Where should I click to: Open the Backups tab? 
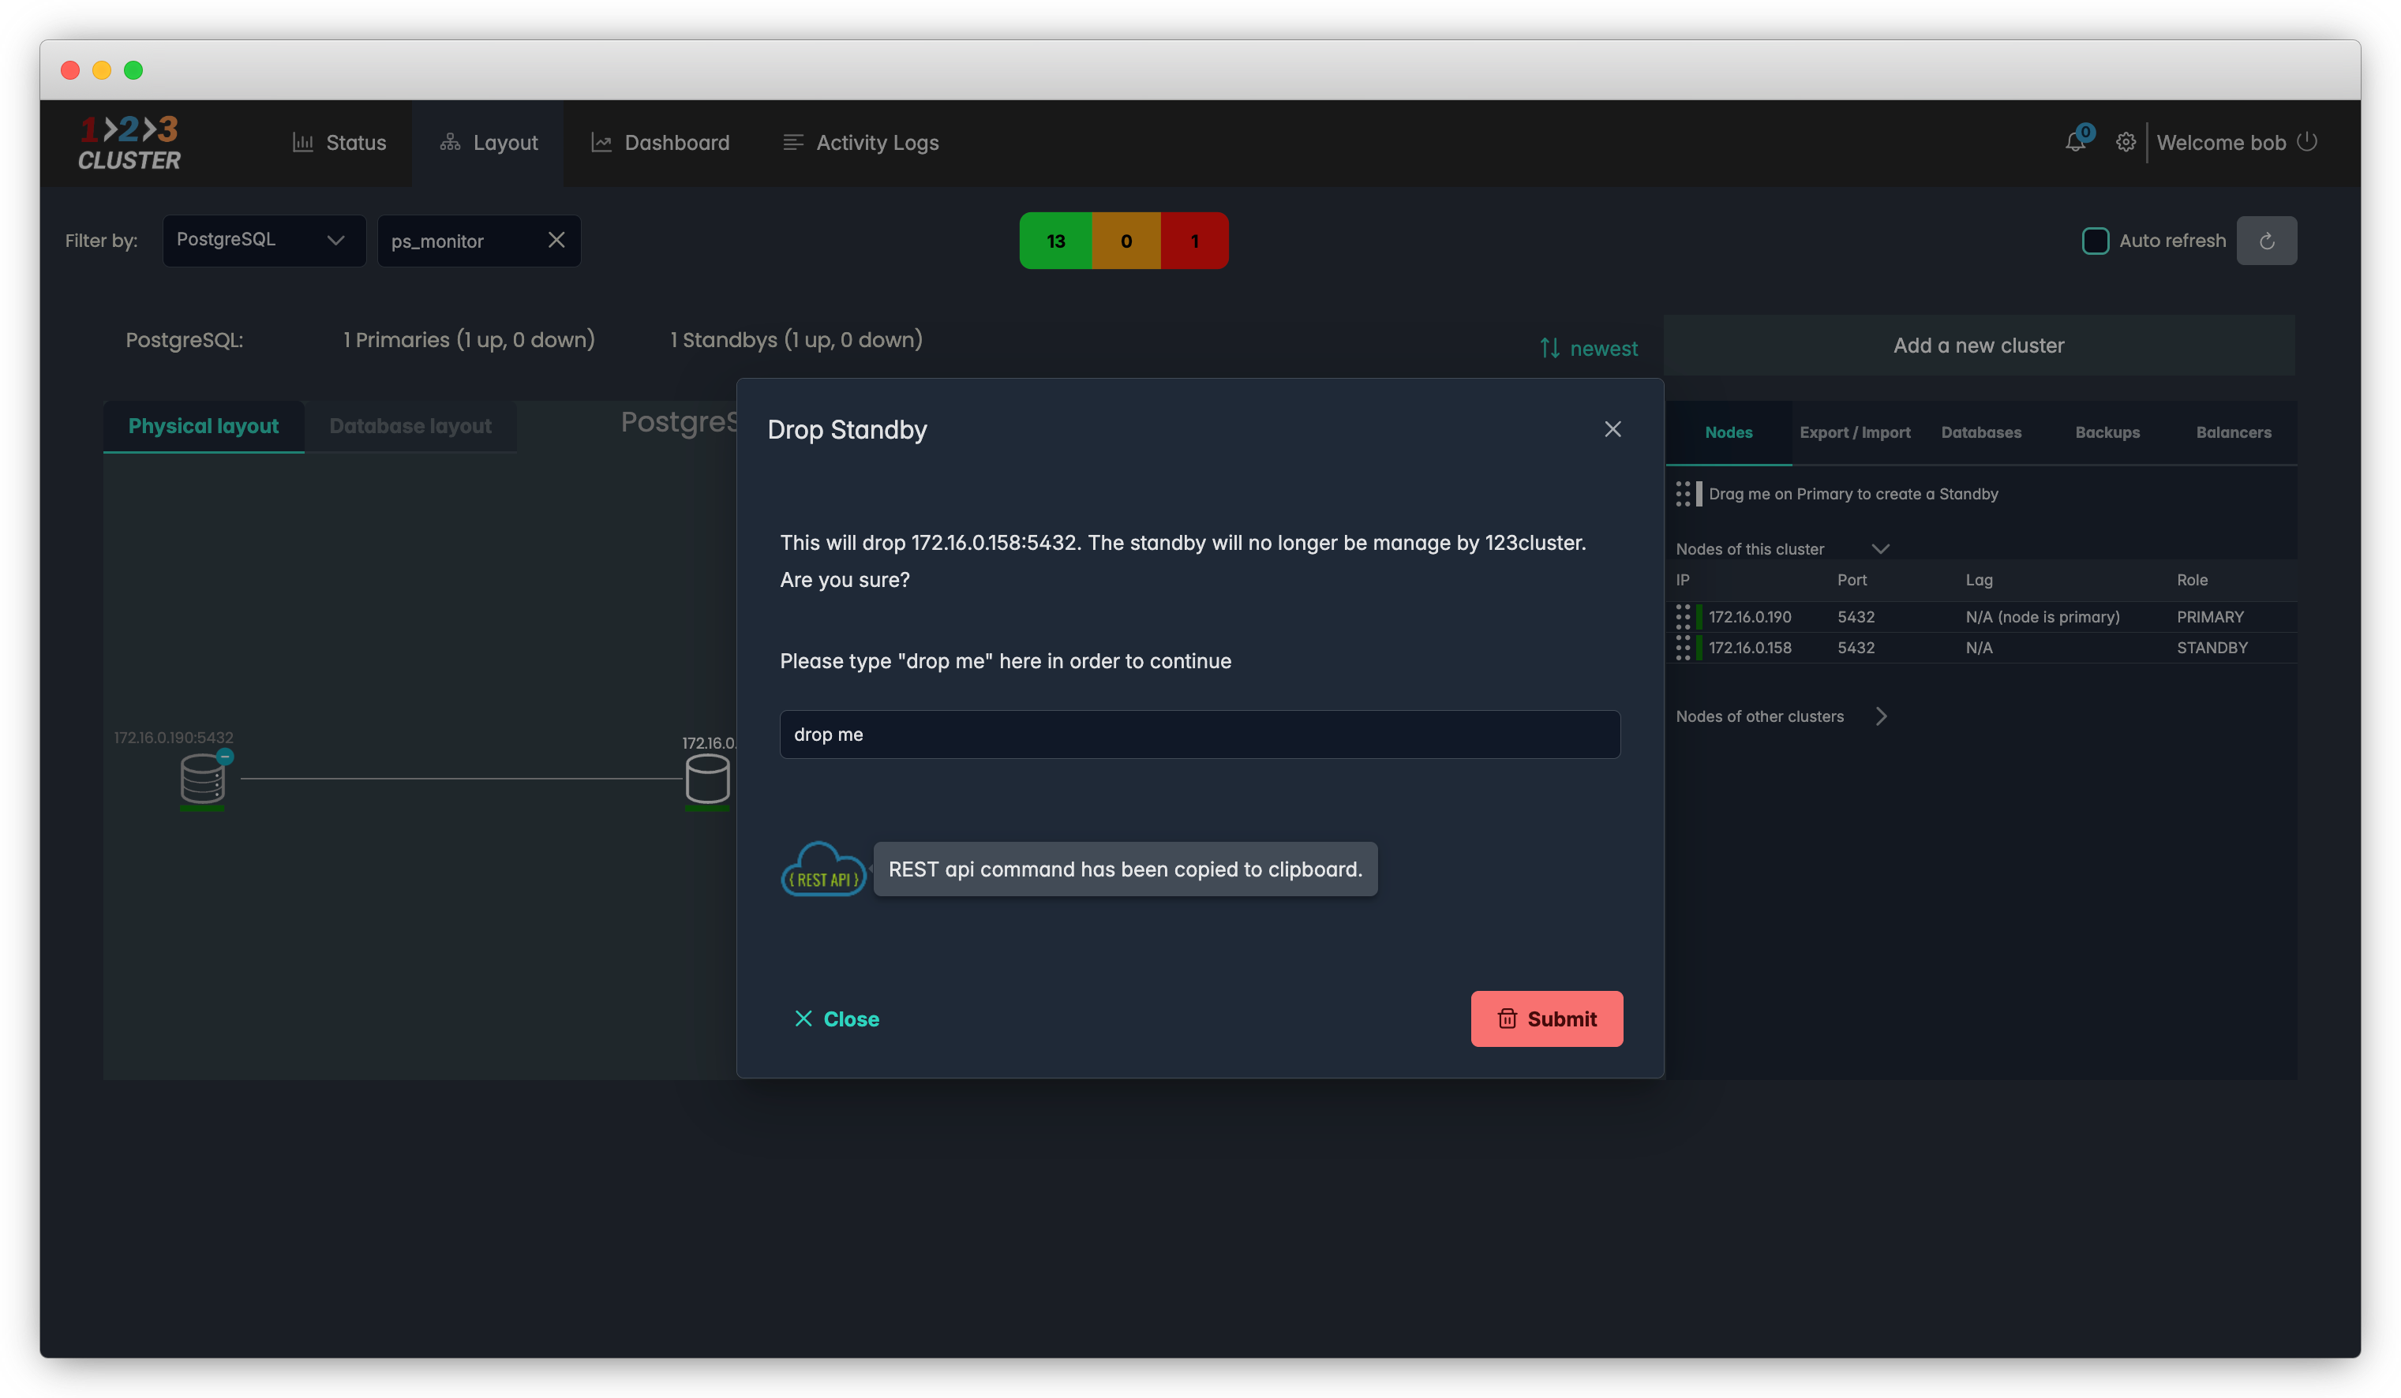(2107, 432)
